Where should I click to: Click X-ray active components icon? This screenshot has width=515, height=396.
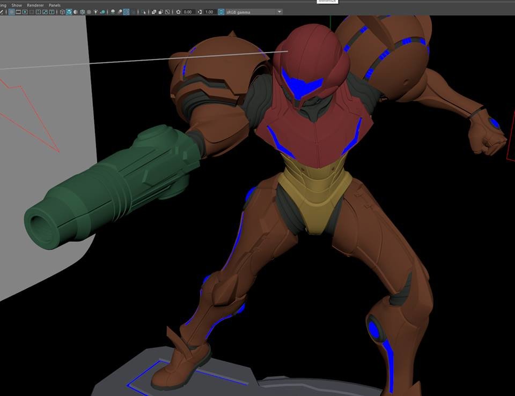[160, 12]
